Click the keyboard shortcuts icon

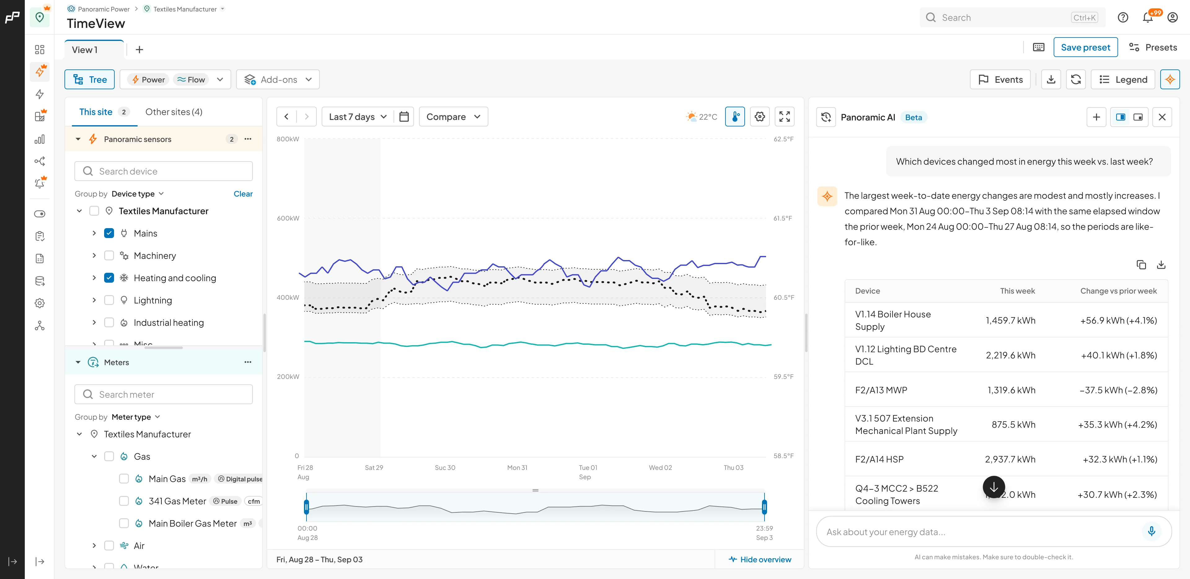1038,47
